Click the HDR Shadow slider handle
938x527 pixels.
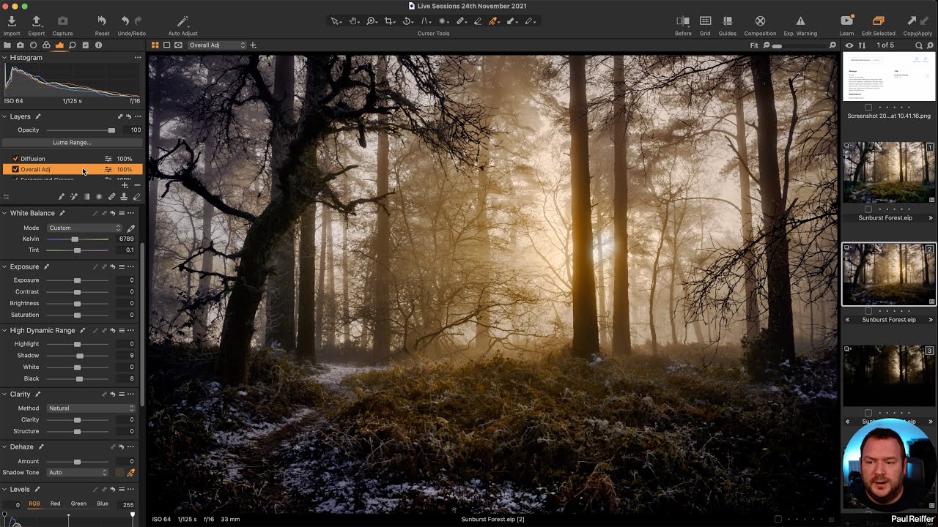[80, 356]
